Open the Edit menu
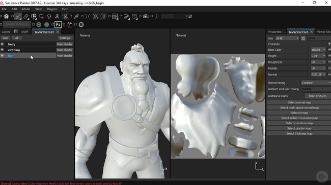 [14, 9]
